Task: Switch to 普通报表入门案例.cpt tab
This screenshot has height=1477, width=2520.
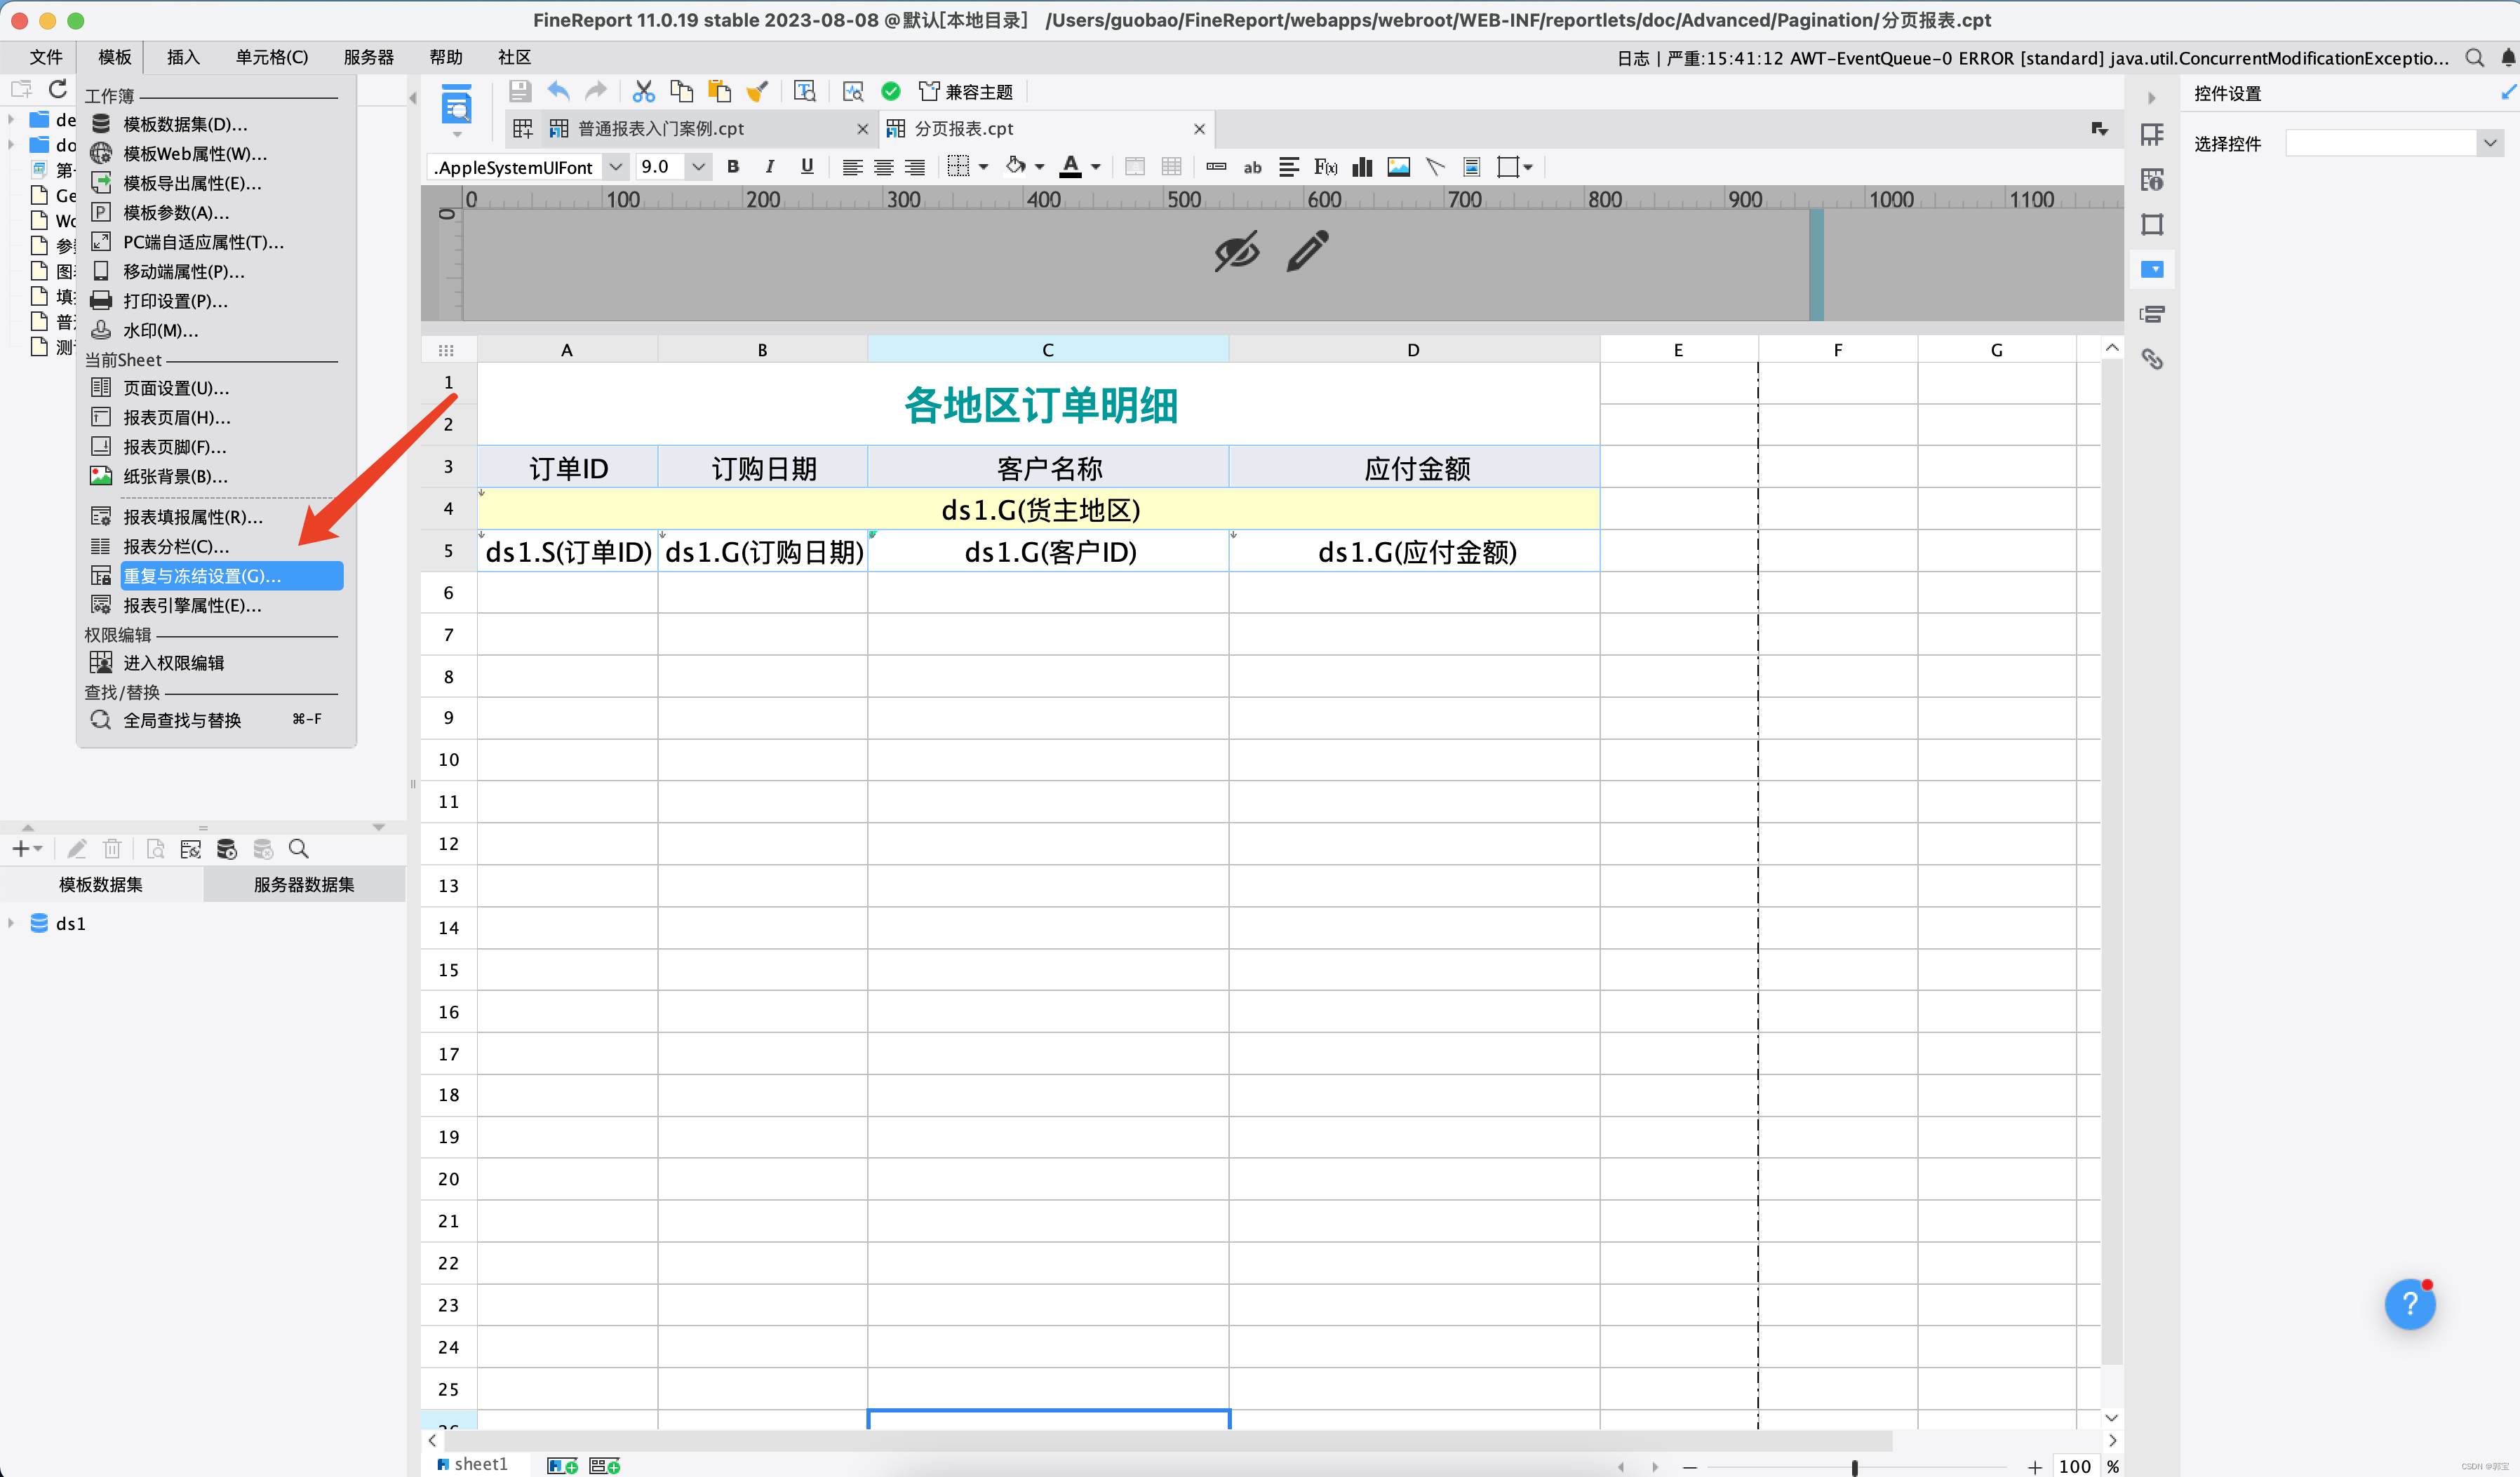Action: click(x=661, y=129)
